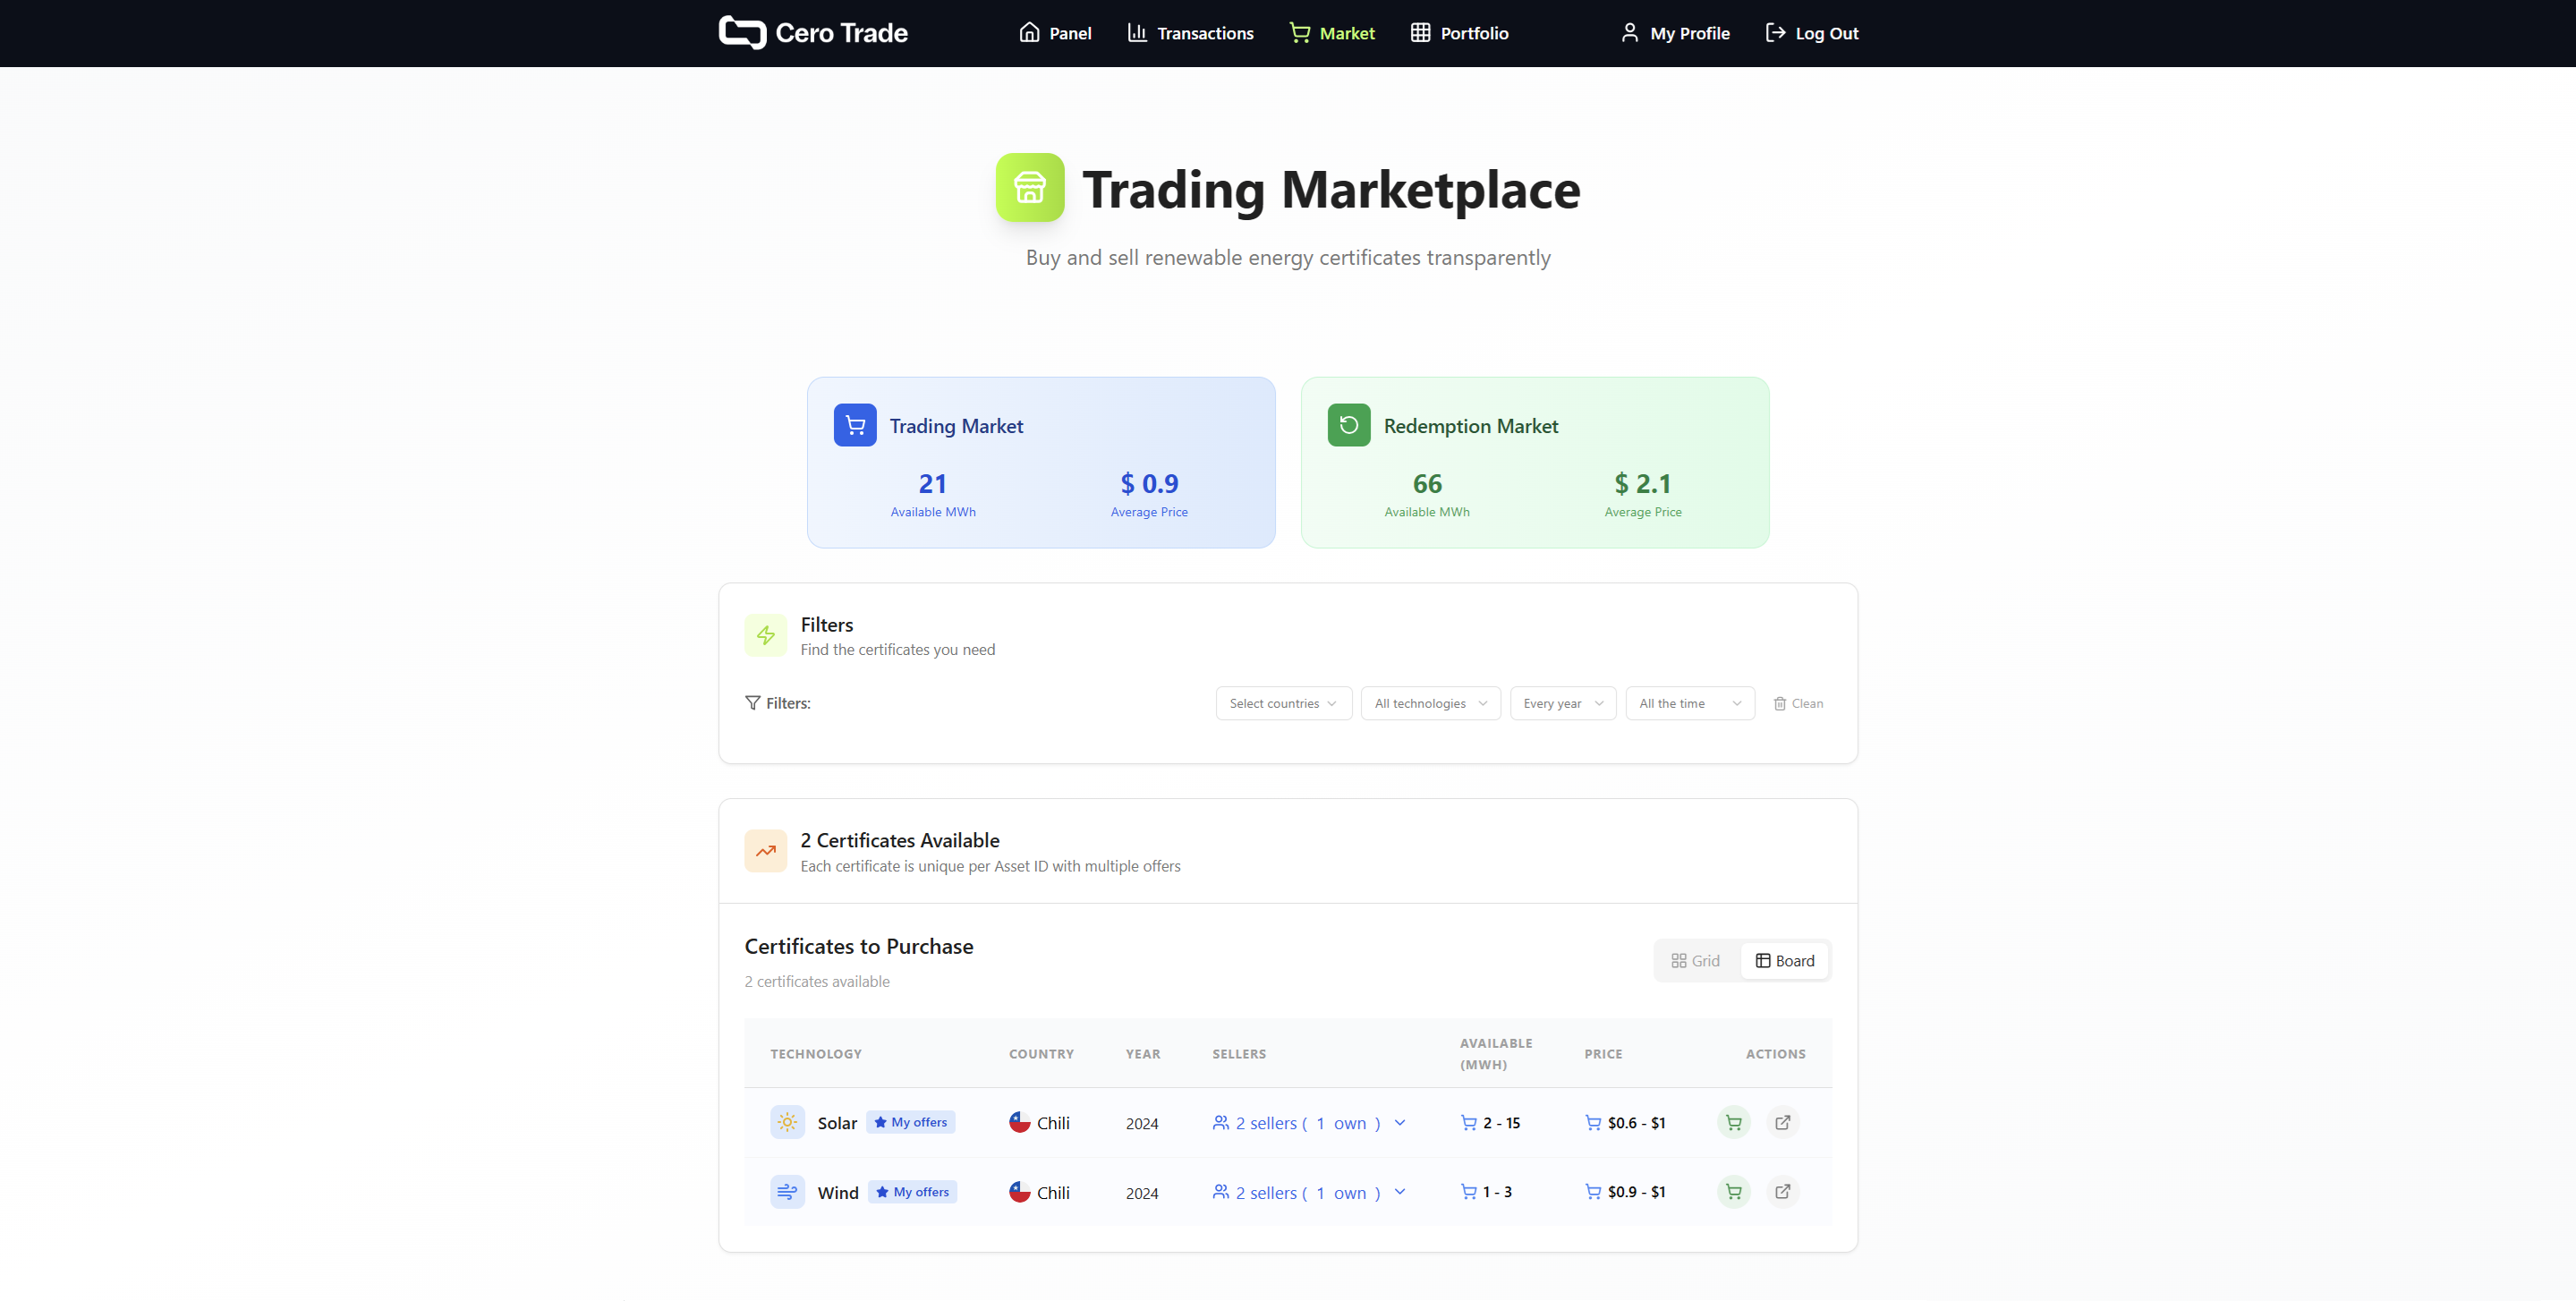Switch to Grid view

point(1696,960)
